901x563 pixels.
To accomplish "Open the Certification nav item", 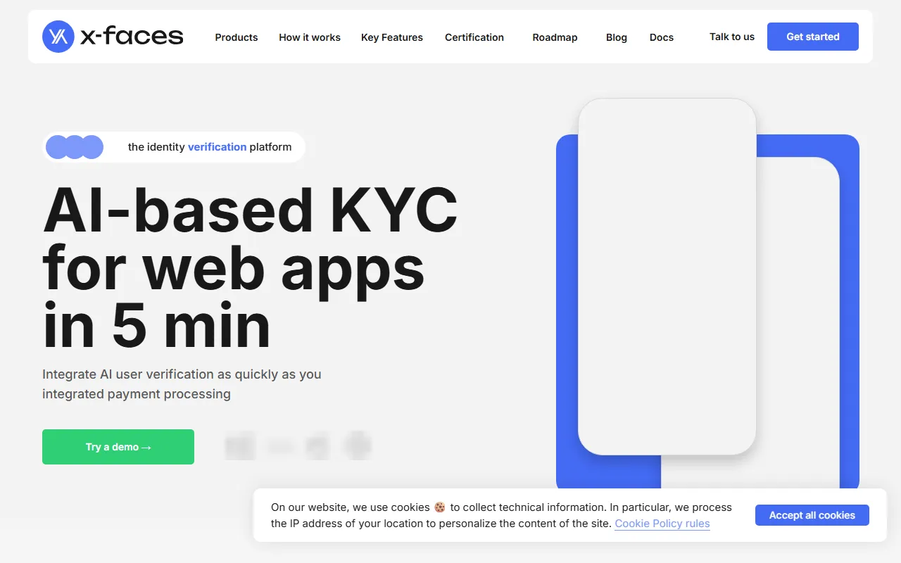I will (x=474, y=37).
